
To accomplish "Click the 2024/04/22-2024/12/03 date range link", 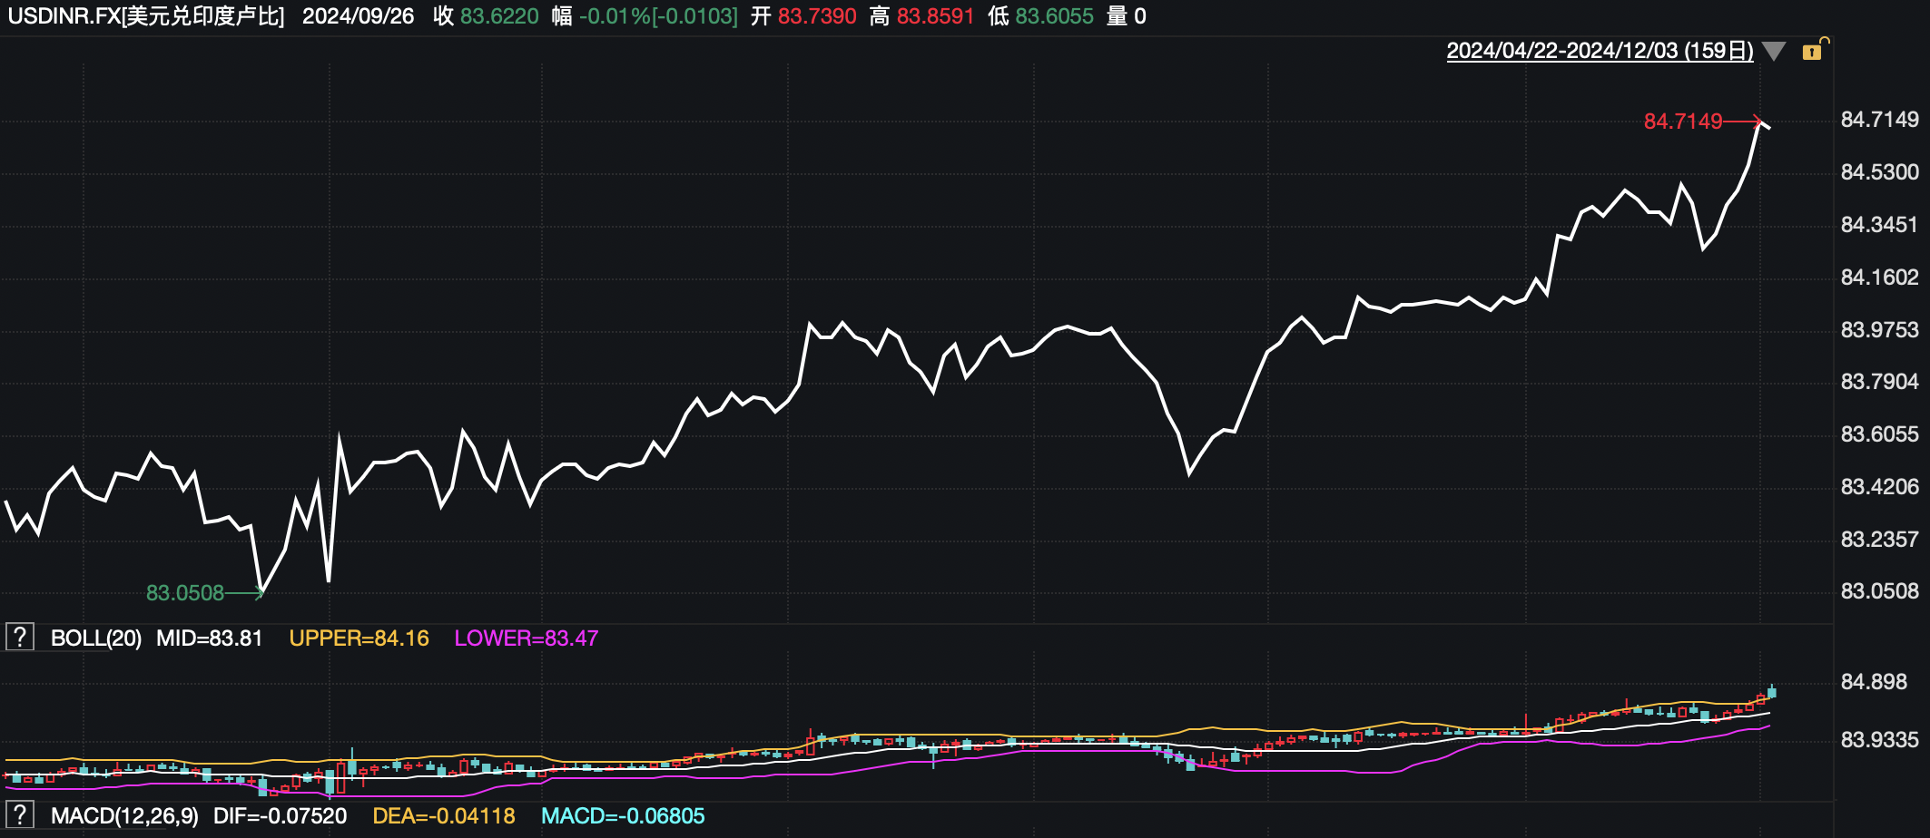I will pos(1600,51).
